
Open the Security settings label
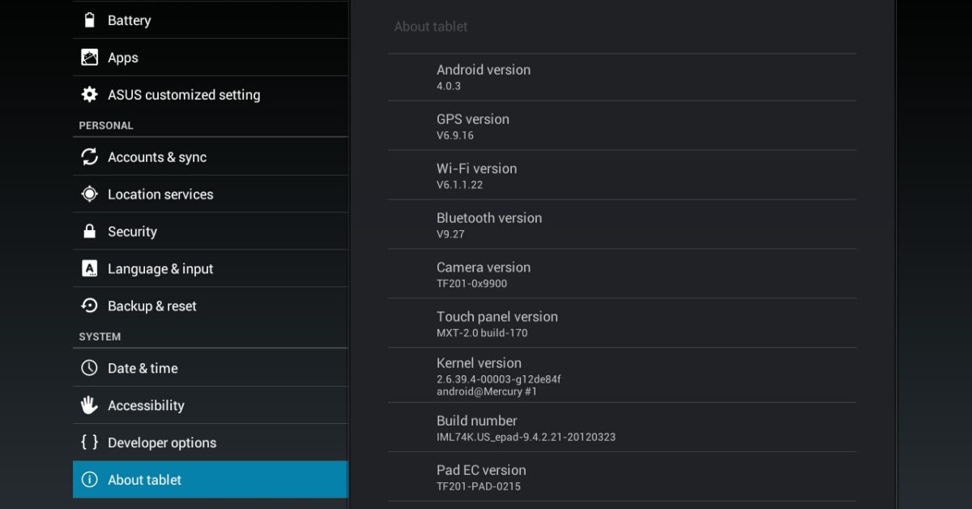pos(132,232)
